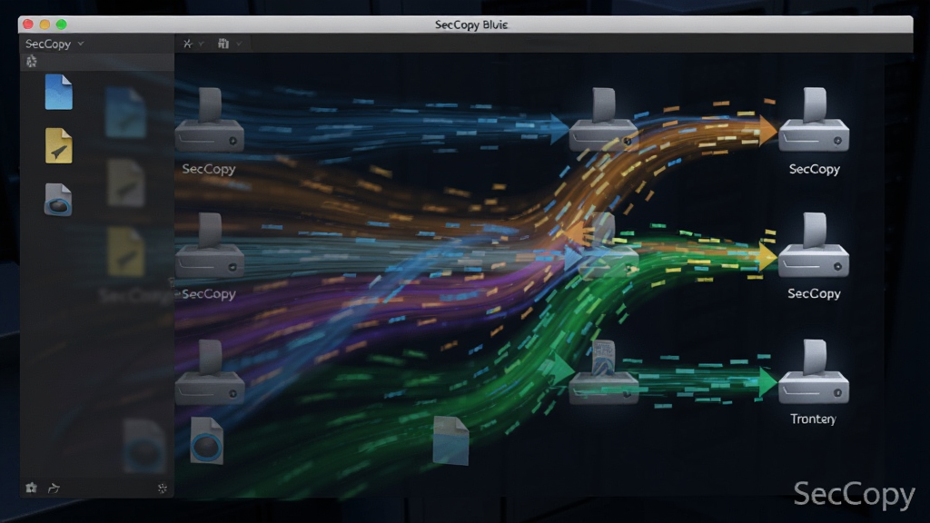Expand the chevron beside the building toolbar icon

coord(239,44)
